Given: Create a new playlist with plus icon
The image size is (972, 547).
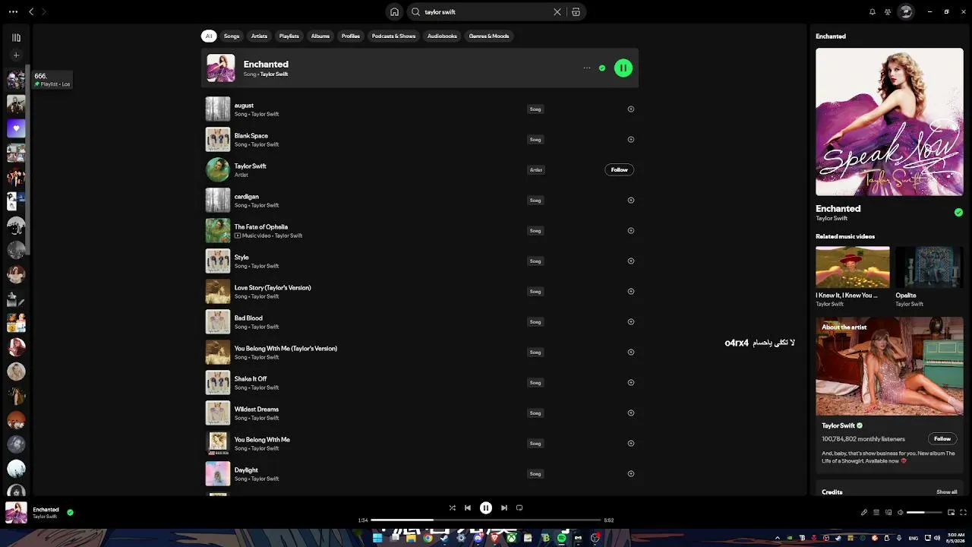Looking at the screenshot, I should tap(16, 55).
